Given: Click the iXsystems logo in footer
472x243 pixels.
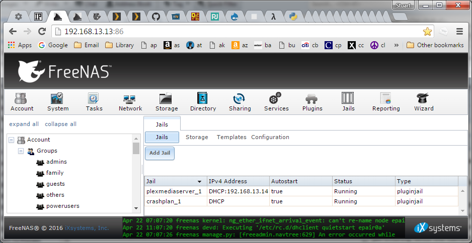Looking at the screenshot, I should pyautogui.click(x=437, y=228).
